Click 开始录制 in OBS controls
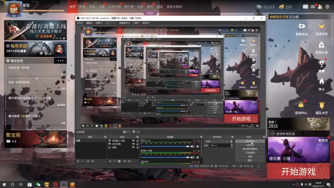334x188 pixels. tap(250, 145)
